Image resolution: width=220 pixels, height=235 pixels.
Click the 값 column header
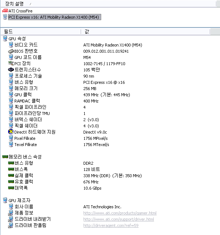(x=87, y=31)
